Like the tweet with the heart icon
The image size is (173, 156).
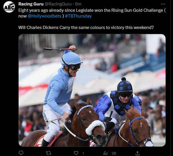click(76, 153)
